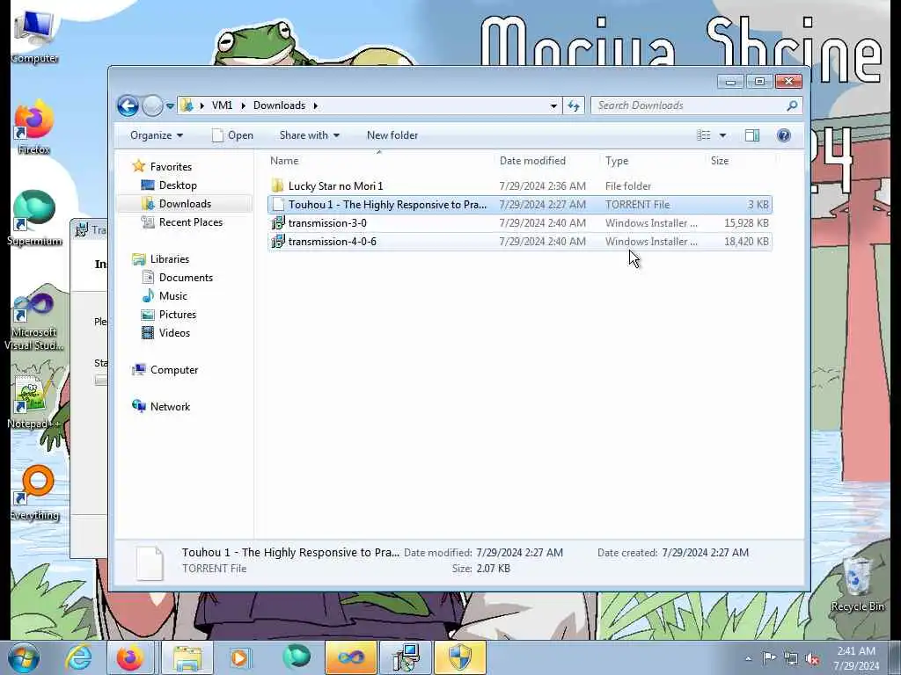Click the 7/29/2024 2:36 AM date cell
The width and height of the screenshot is (901, 675).
[x=542, y=186]
